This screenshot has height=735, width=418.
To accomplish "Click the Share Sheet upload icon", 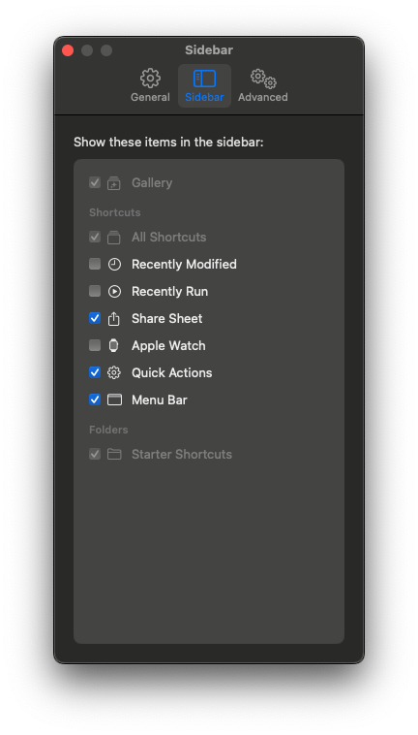I will (x=114, y=319).
